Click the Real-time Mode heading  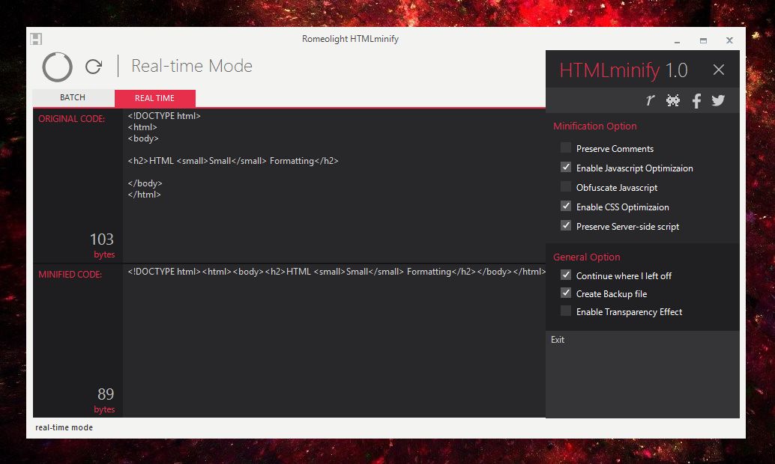click(192, 66)
